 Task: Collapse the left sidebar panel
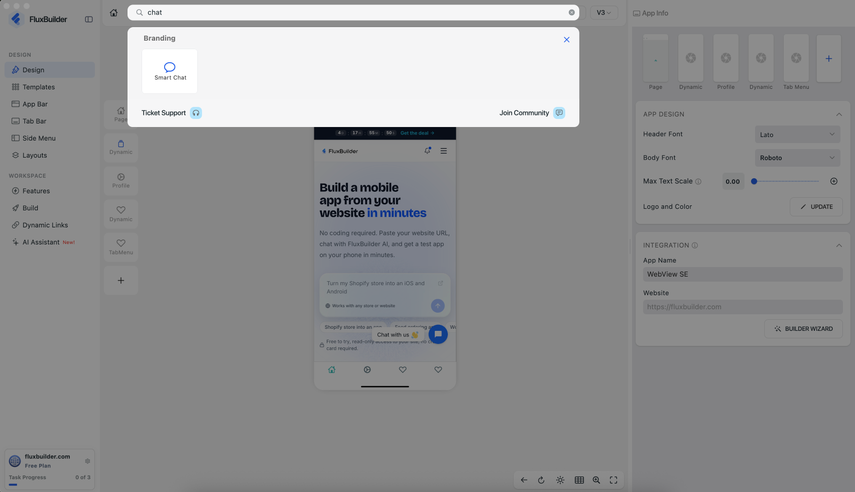tap(89, 19)
